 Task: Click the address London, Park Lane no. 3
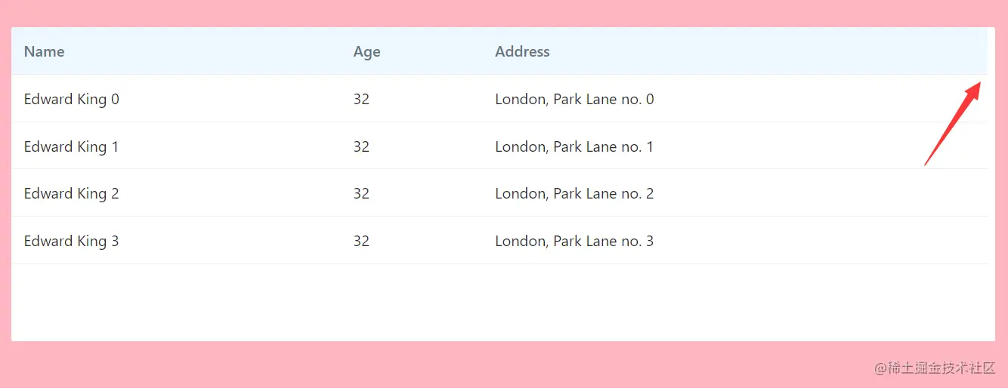(574, 241)
